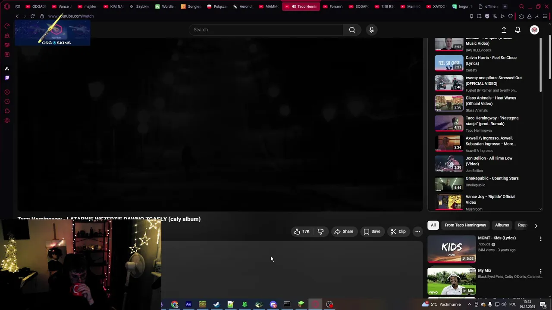Click the YouTube search magnifier button
Screen dimensions: 552x310
[352, 30]
